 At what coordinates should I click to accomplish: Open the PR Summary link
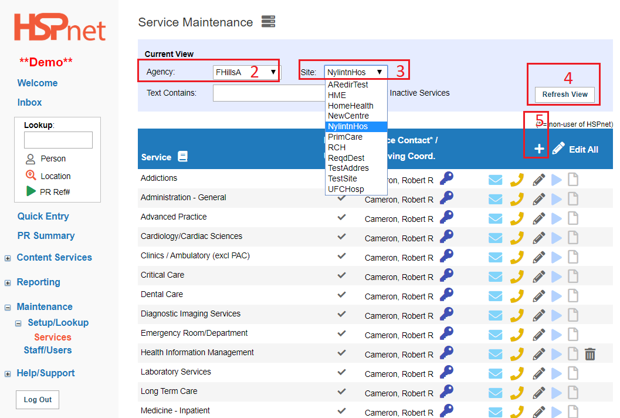(46, 236)
